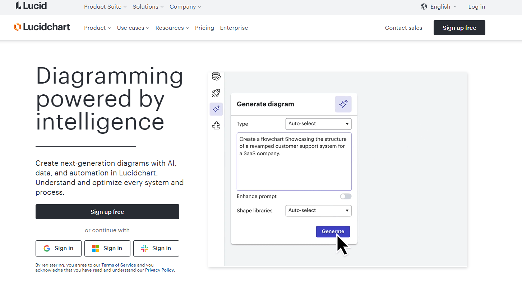Open the Type Auto-select dropdown
The height and width of the screenshot is (287, 522).
point(318,124)
